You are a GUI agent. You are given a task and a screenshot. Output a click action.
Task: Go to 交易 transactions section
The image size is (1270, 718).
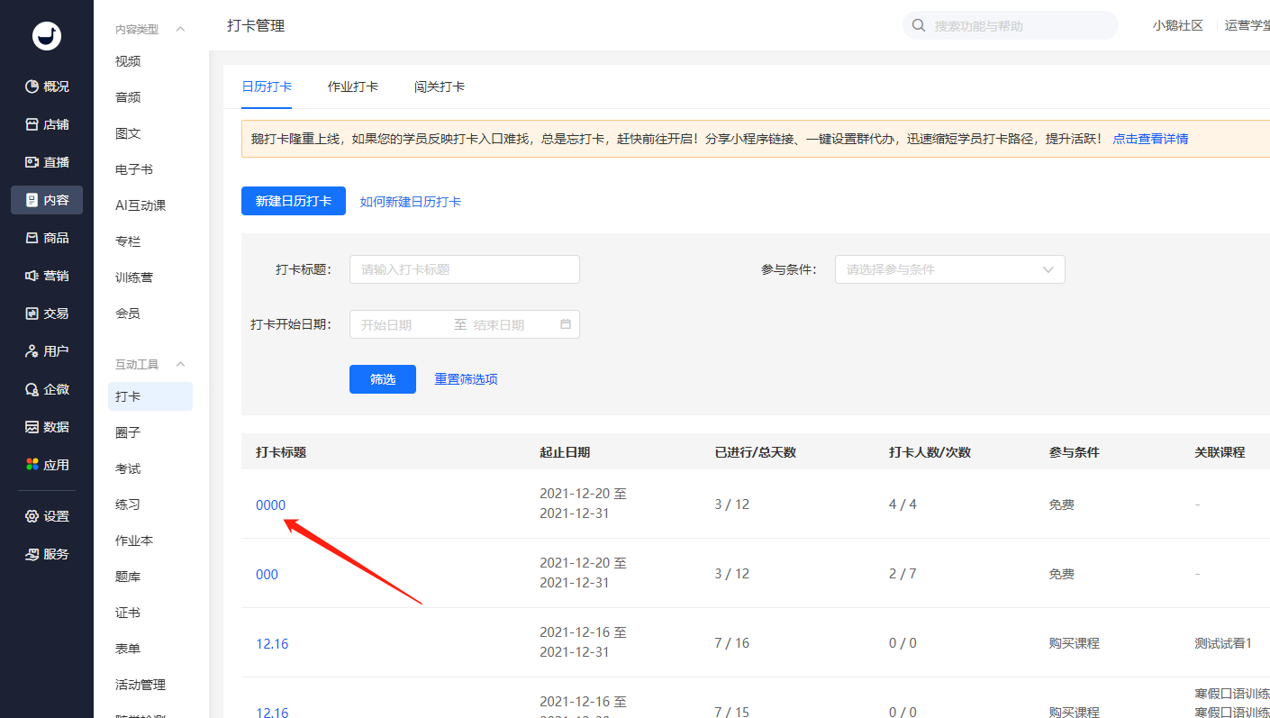[47, 314]
